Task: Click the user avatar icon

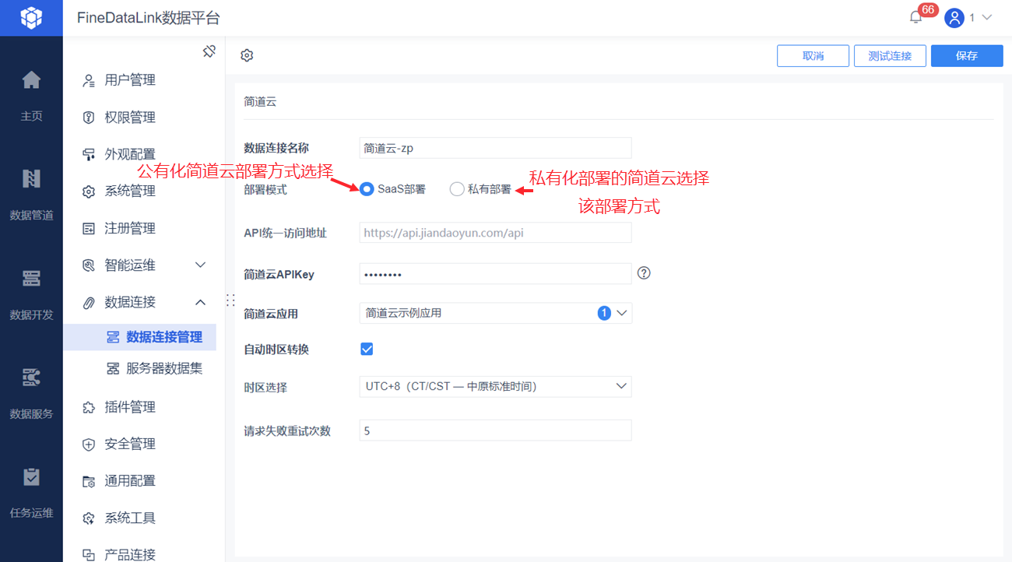Action: pyautogui.click(x=954, y=18)
